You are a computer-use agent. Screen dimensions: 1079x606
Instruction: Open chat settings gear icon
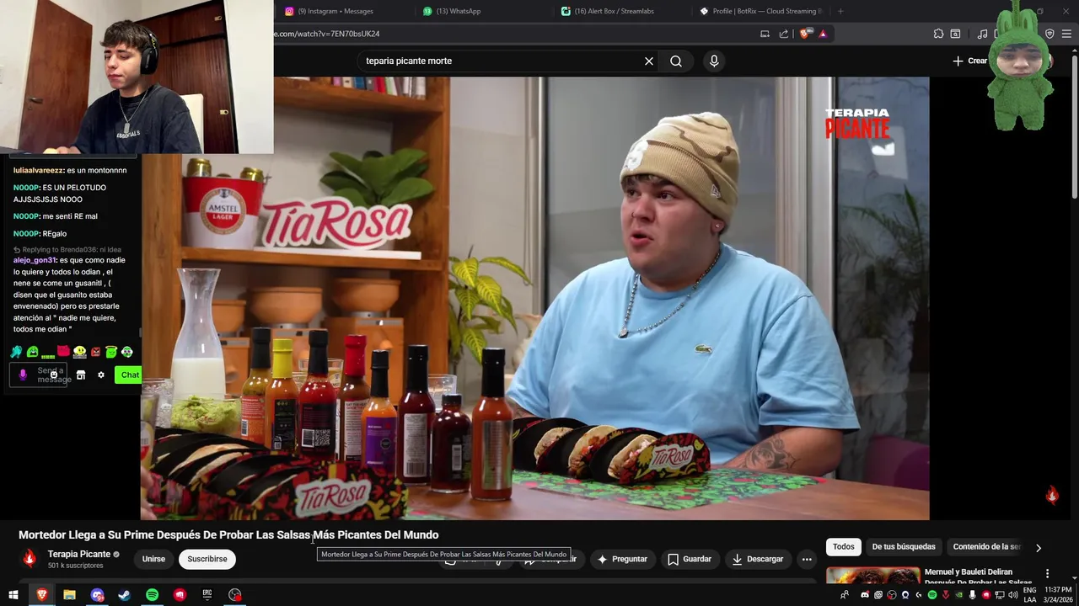101,375
